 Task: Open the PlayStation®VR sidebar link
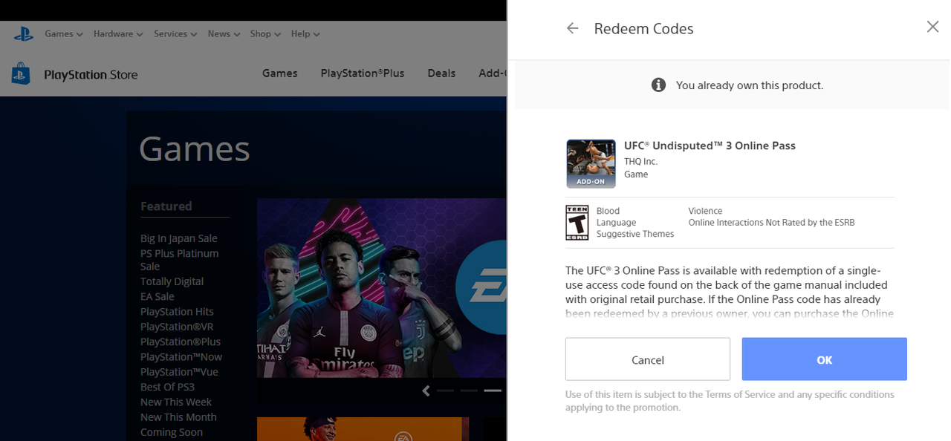click(x=177, y=327)
